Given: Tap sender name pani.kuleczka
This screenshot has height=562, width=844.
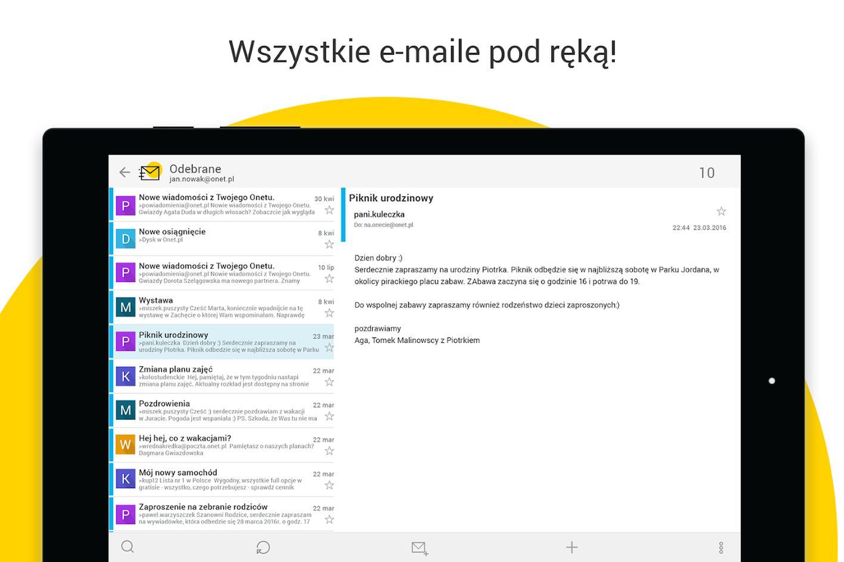Looking at the screenshot, I should coord(379,214).
